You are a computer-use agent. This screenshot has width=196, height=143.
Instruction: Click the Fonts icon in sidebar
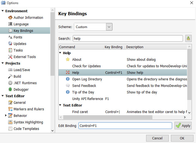pos(10,37)
